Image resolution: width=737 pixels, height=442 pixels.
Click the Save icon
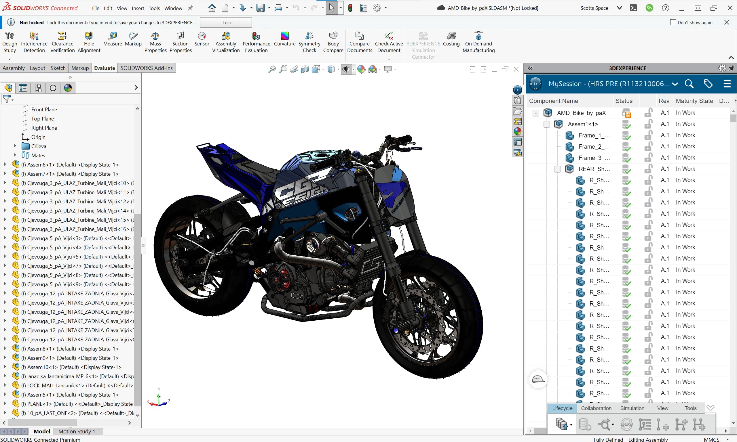(x=260, y=8)
